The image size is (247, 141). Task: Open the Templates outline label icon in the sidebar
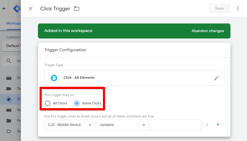pyautogui.click(x=9, y=131)
